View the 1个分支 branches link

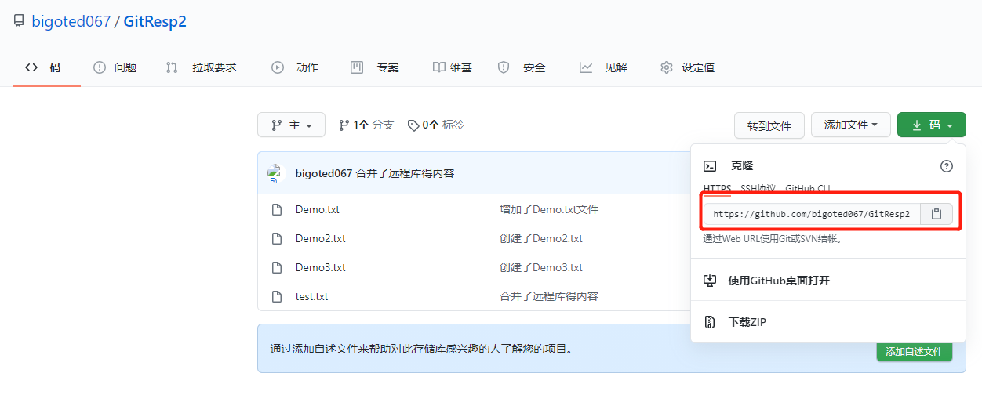point(366,125)
